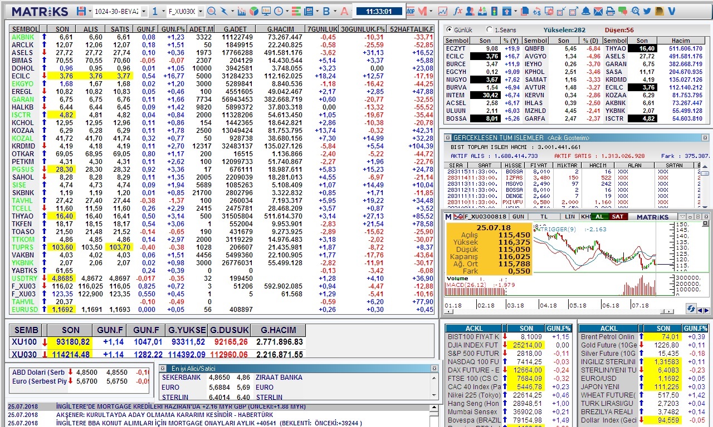Click the clock icon in toolbar
Screen dimensions: 713x427
pos(278,11)
